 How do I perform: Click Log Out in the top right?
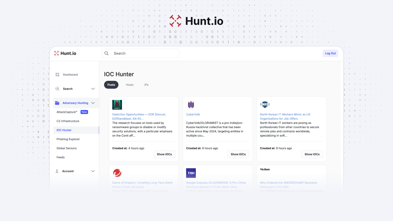tap(330, 53)
